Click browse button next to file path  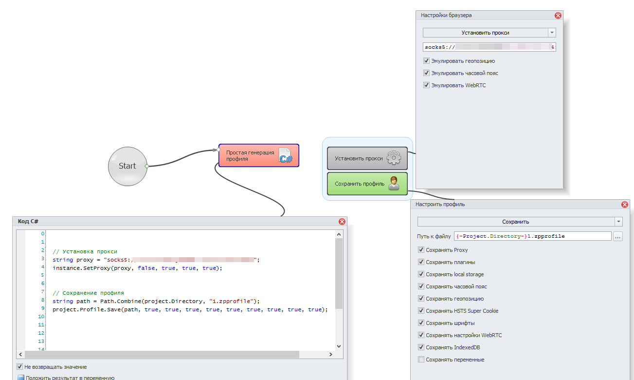618,236
